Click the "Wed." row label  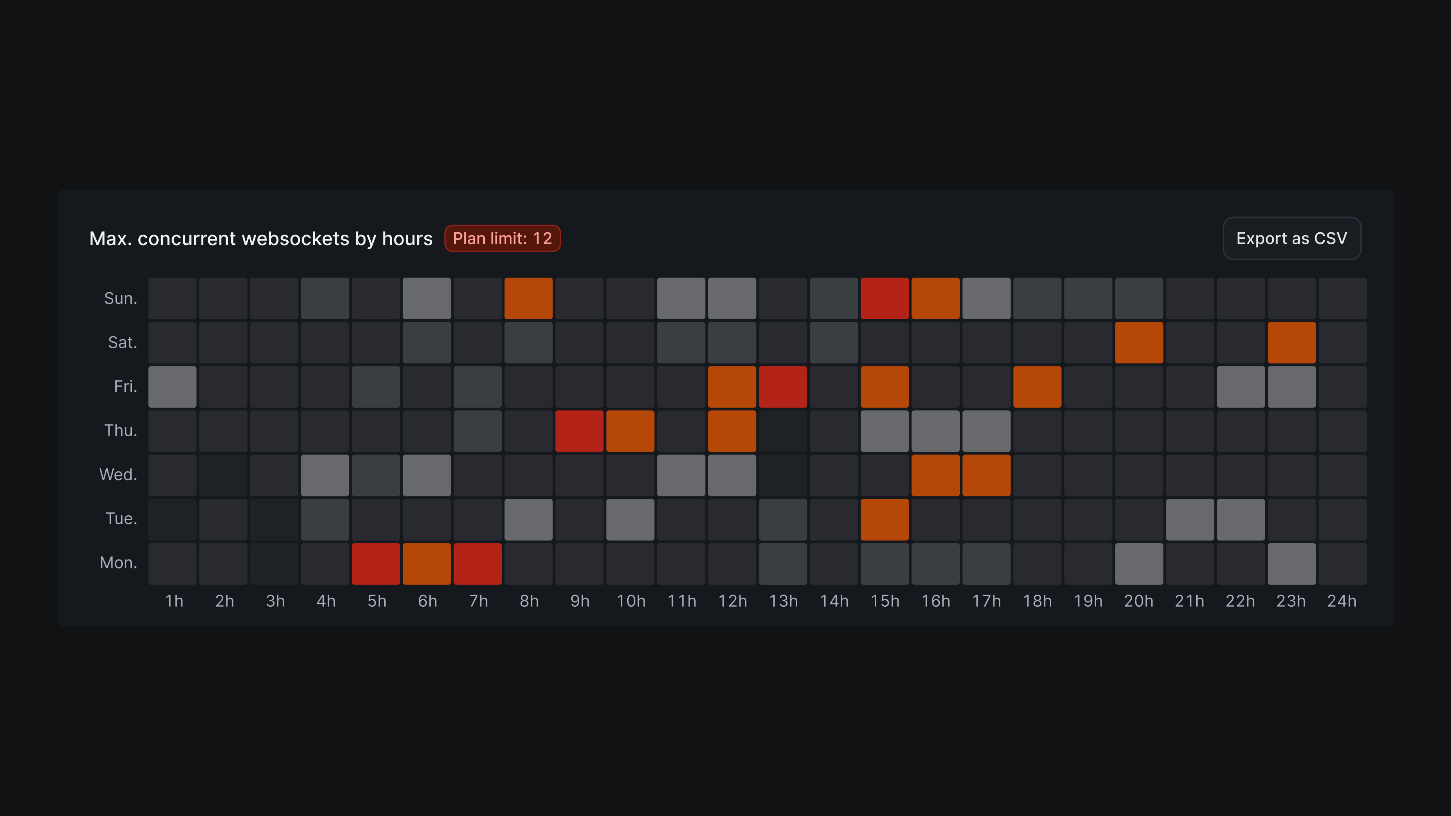[118, 475]
